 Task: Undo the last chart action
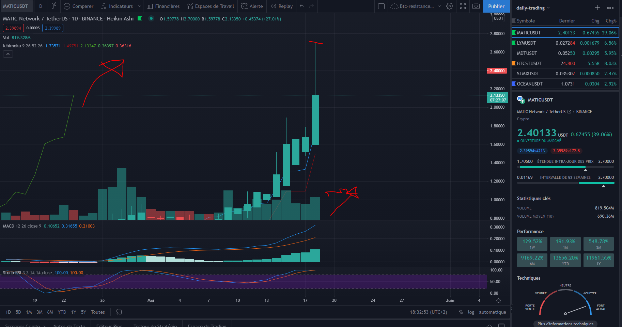pos(302,6)
